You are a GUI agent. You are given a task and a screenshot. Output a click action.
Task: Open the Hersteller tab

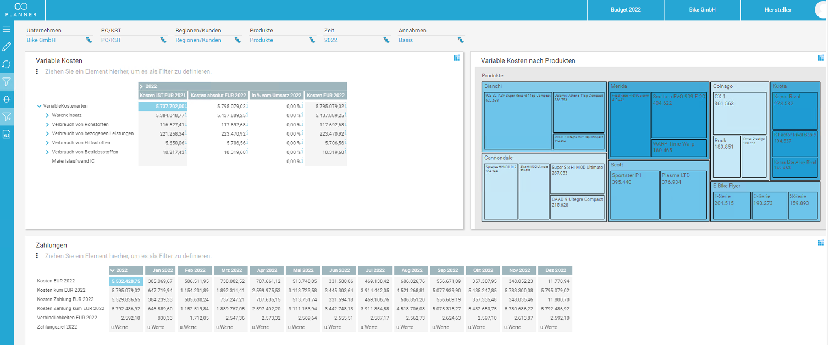[x=777, y=10]
